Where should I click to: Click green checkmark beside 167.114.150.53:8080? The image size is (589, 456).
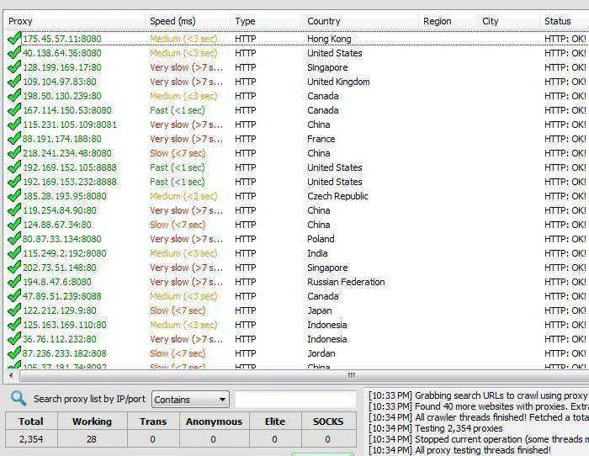click(x=14, y=110)
